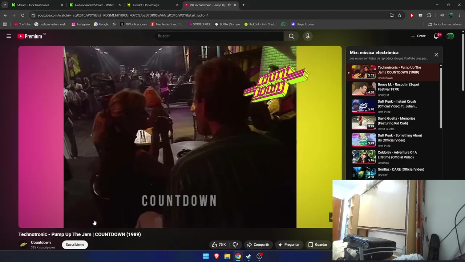Expand the Todos los marcadores folder
Image resolution: width=465 pixels, height=262 pixels.
pyautogui.click(x=445, y=24)
